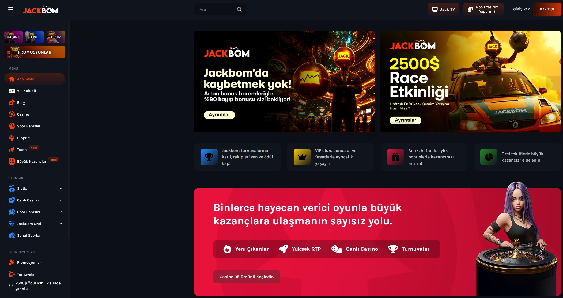Click the Promosyonlar megaphone icon
The height and width of the screenshot is (298, 563).
coord(12,262)
